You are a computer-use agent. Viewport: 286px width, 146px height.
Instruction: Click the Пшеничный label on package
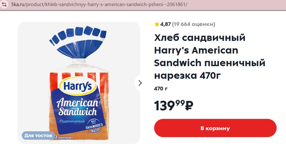click(x=72, y=121)
